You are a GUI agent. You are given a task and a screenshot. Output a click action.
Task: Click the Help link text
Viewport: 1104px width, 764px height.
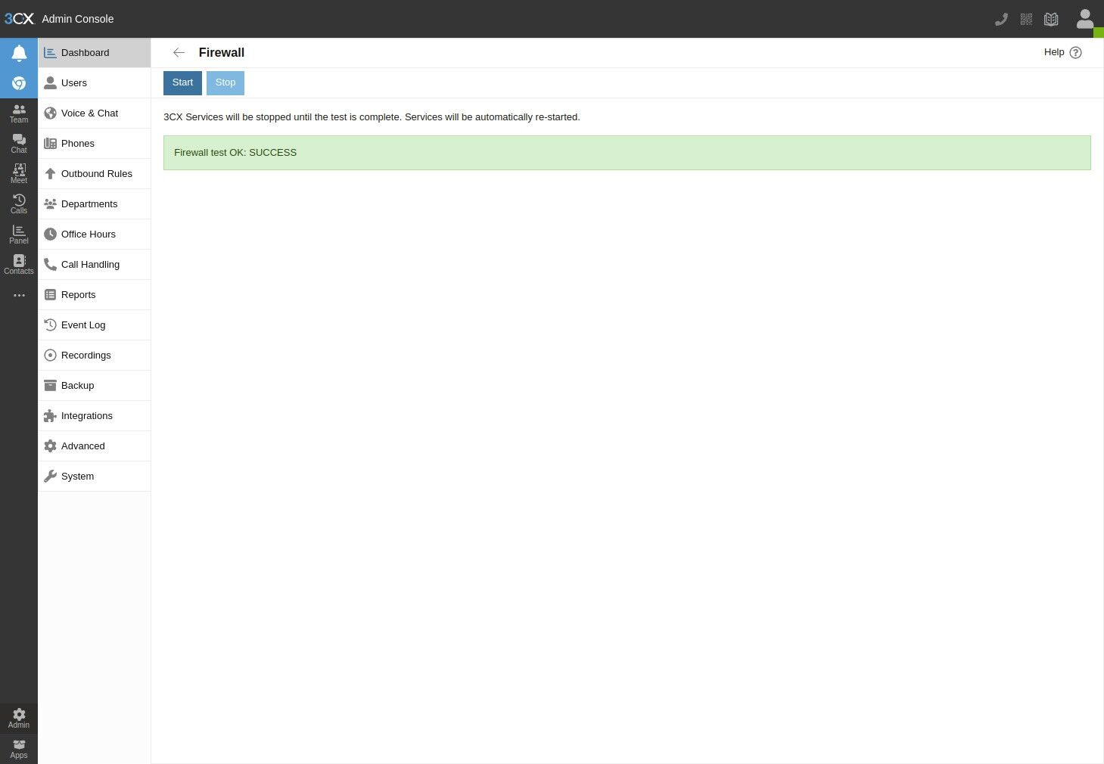point(1054,52)
